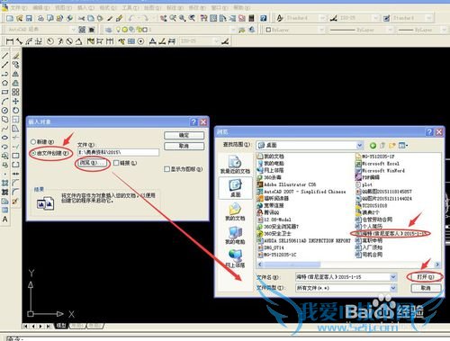Open the 帮助 menu
450x341 pixels.
241,7
